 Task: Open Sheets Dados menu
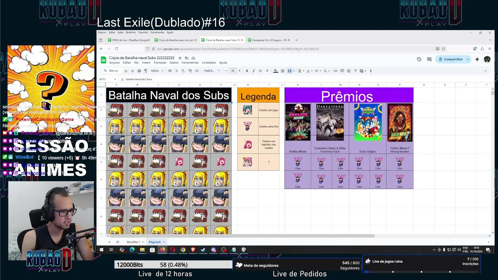pos(174,63)
